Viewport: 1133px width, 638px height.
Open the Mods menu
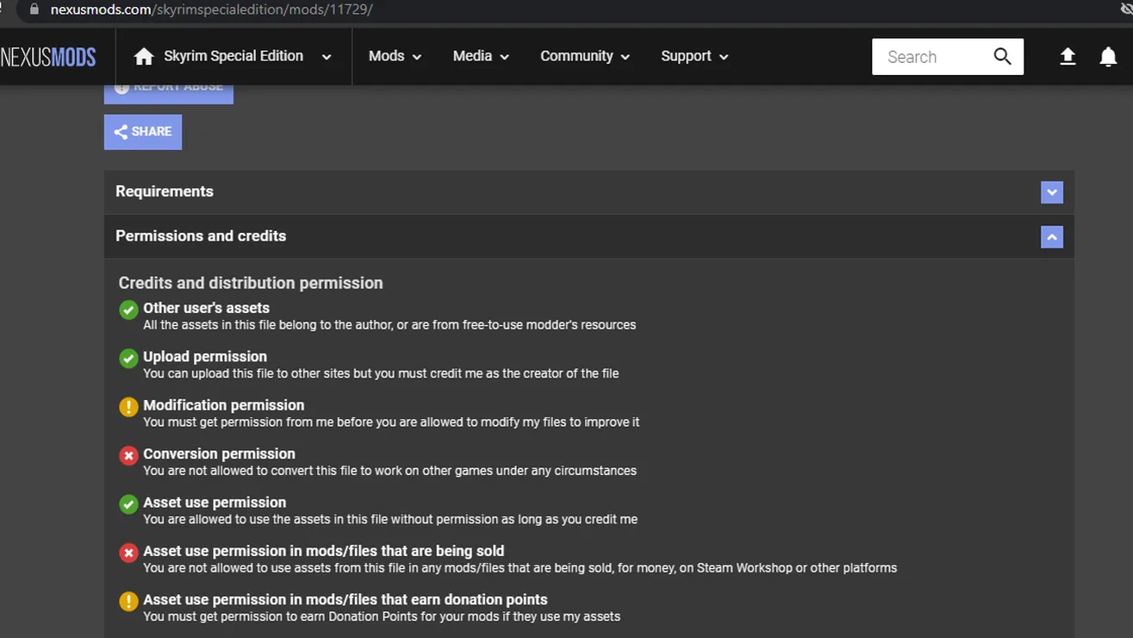tap(395, 56)
